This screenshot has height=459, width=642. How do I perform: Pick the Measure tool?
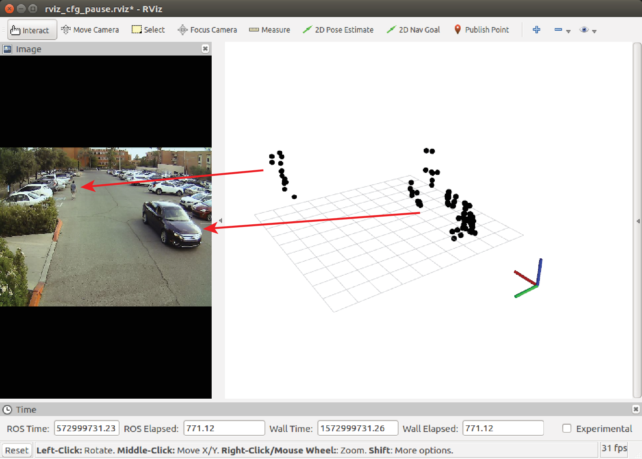point(269,30)
